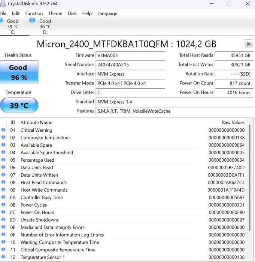This screenshot has width=255, height=262.
Task: Click the Power On Hours value 4016 hours
Action: point(234,92)
